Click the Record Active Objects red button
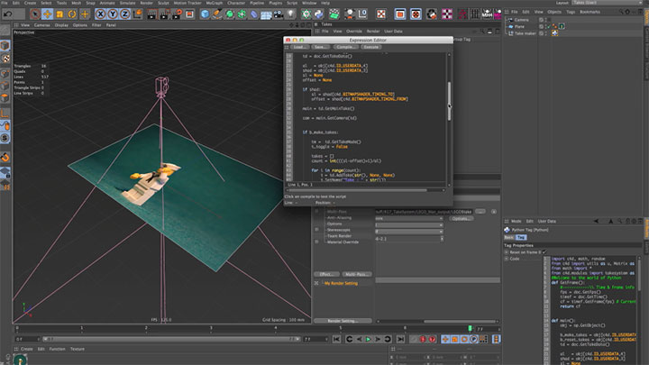The height and width of the screenshot is (365, 649). [423, 340]
